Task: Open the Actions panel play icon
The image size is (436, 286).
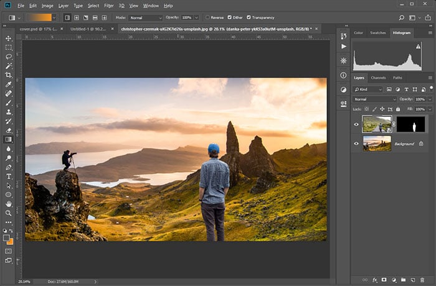Action: point(344,47)
